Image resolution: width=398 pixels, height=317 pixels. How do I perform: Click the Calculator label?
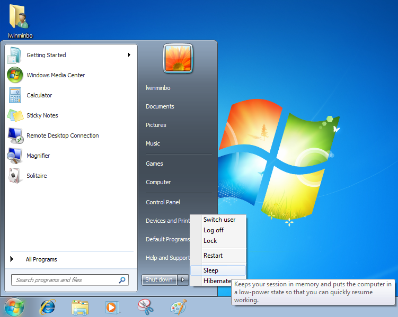39,95
